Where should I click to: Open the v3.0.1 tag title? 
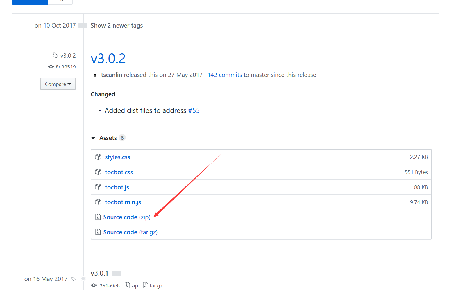tap(99, 273)
